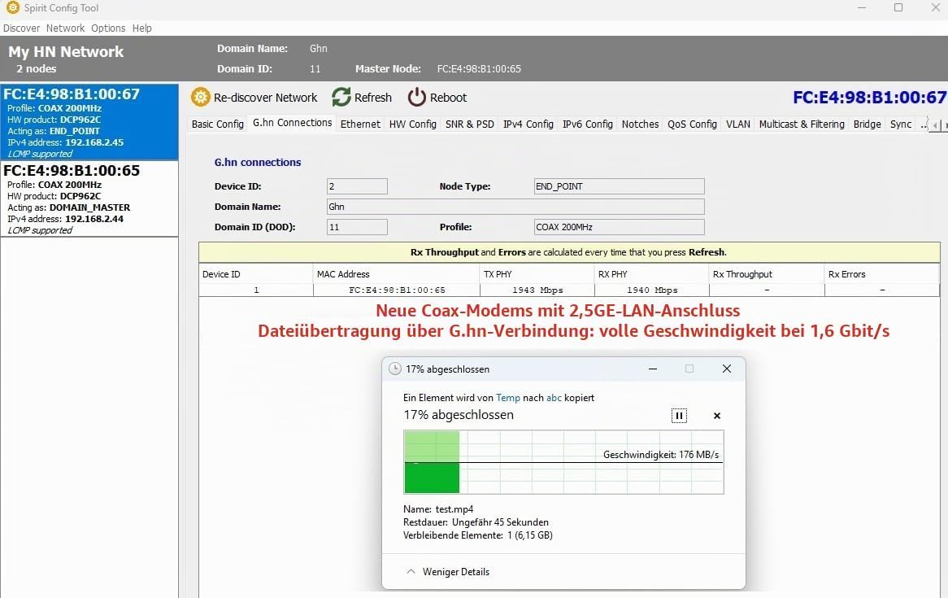
Task: Open the IPv6 Config tab
Action: pyautogui.click(x=588, y=124)
